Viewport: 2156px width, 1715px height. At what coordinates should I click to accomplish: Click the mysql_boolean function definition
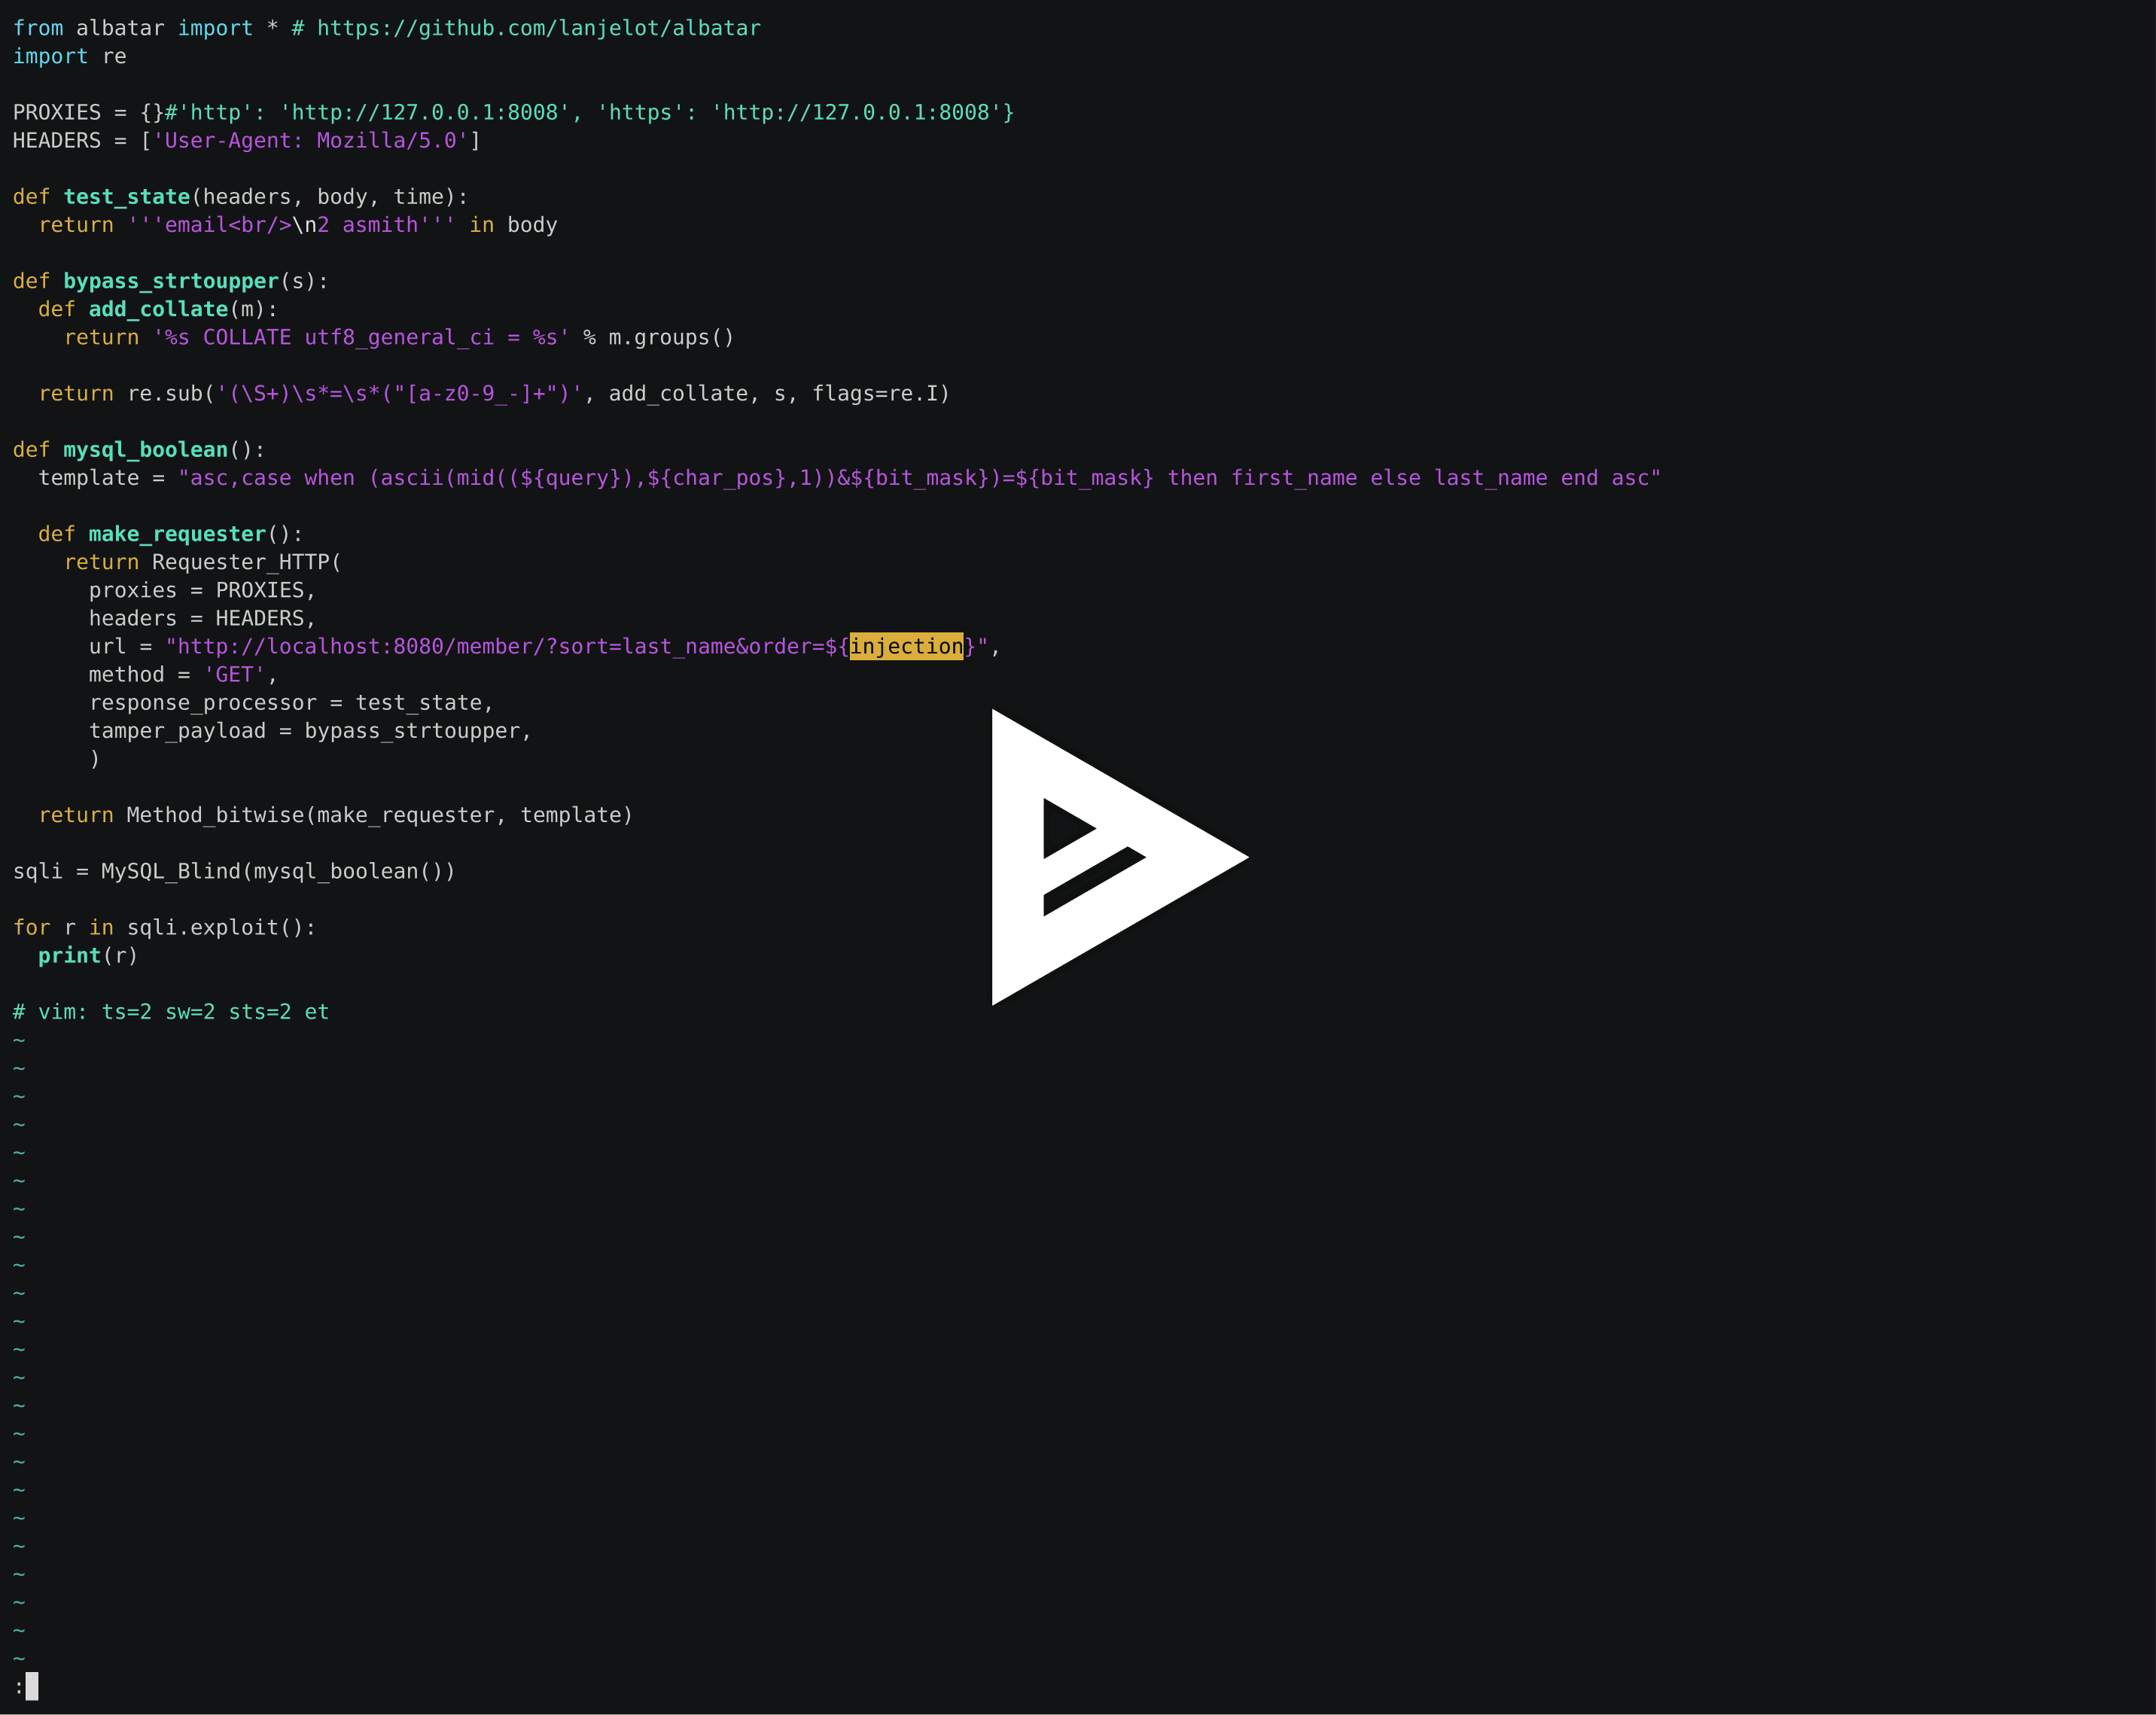(146, 450)
